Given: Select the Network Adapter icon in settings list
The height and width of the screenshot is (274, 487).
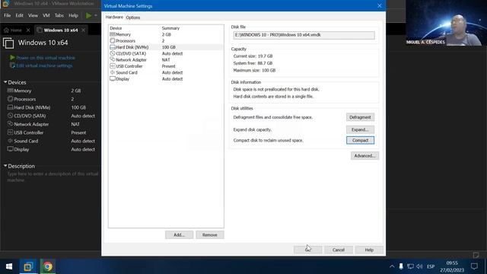Looking at the screenshot, I should click(113, 59).
